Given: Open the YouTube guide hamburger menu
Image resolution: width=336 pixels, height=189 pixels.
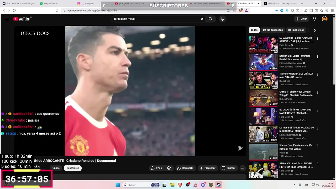Looking at the screenshot, I should click(7, 19).
